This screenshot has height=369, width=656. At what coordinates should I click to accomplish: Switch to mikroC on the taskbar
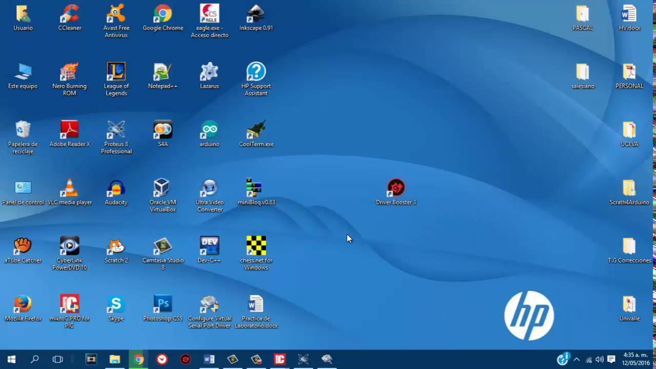click(280, 359)
